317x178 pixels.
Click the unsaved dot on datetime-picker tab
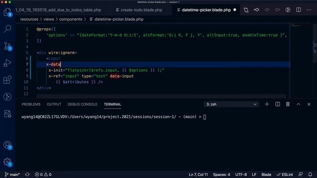tap(235, 10)
